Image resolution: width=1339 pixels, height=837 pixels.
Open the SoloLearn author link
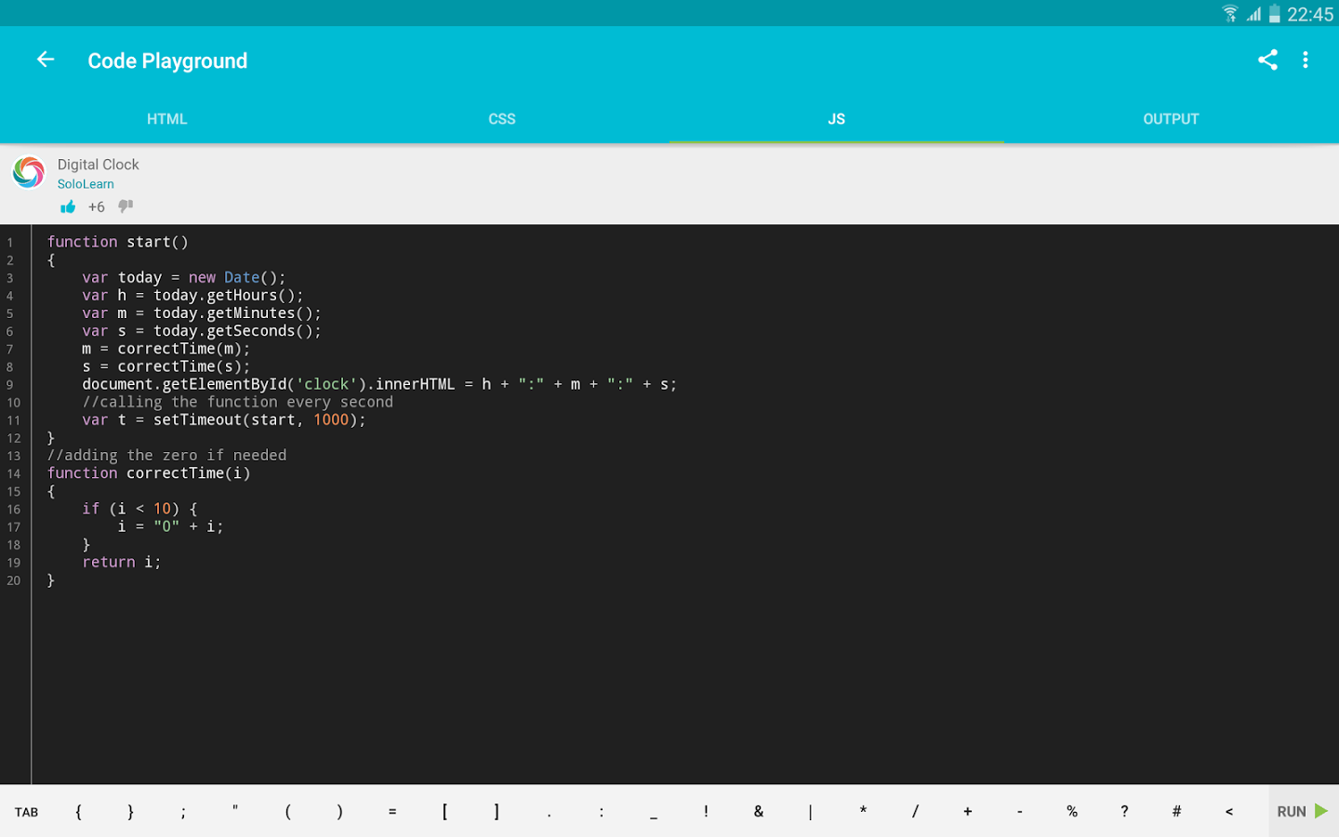[x=86, y=184]
